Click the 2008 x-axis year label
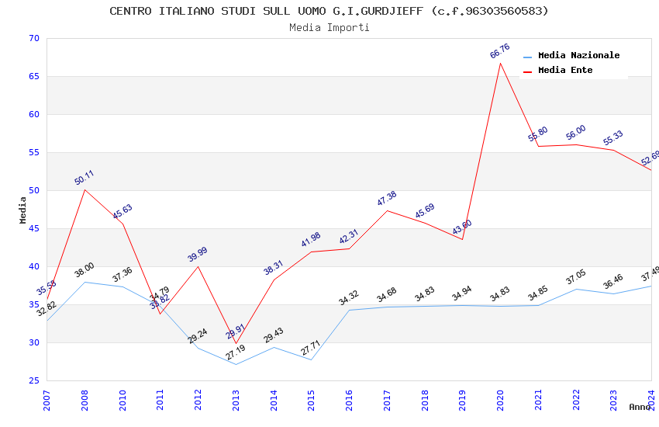The image size is (659, 427). (x=84, y=400)
